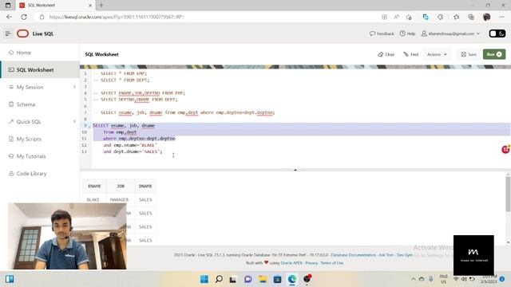Select the DNAME column header
The width and height of the screenshot is (511, 287).
tap(145, 186)
